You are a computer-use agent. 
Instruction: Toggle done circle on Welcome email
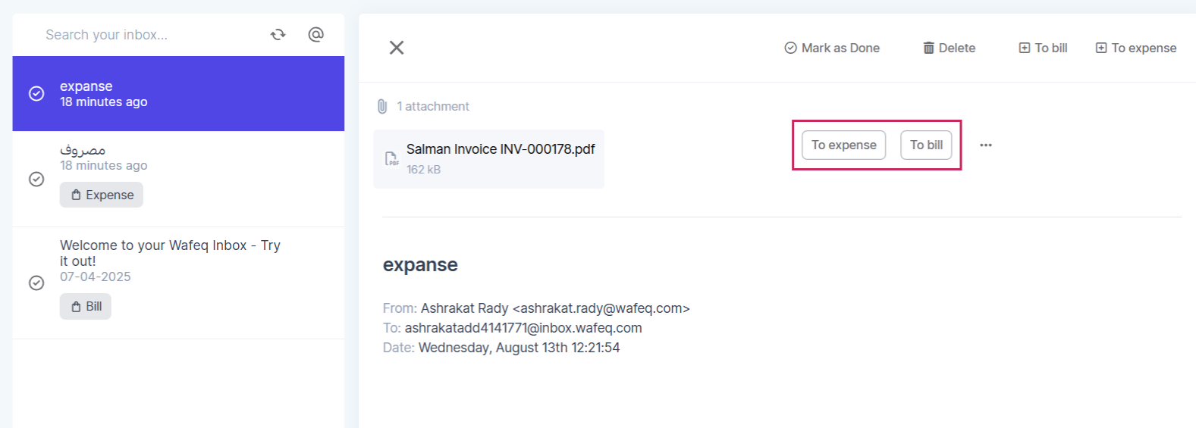(36, 283)
